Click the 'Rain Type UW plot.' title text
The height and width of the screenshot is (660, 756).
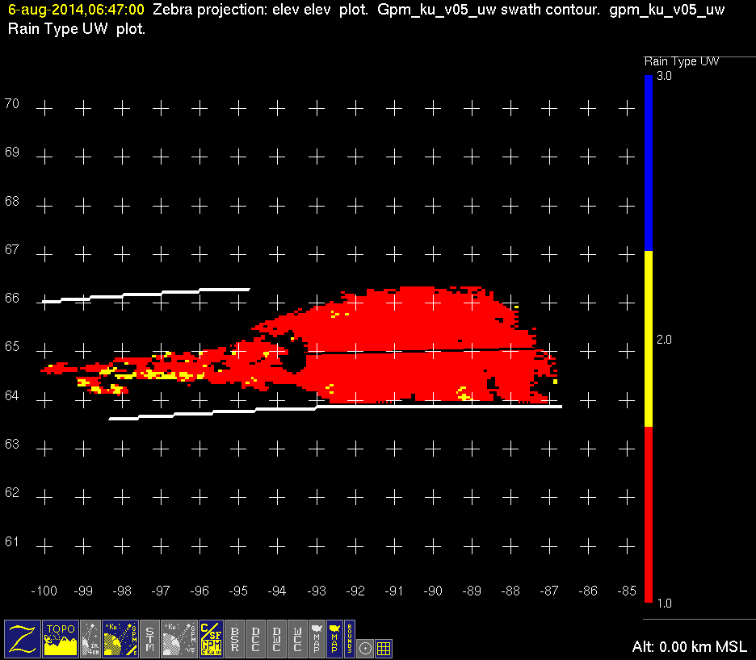[x=77, y=29]
